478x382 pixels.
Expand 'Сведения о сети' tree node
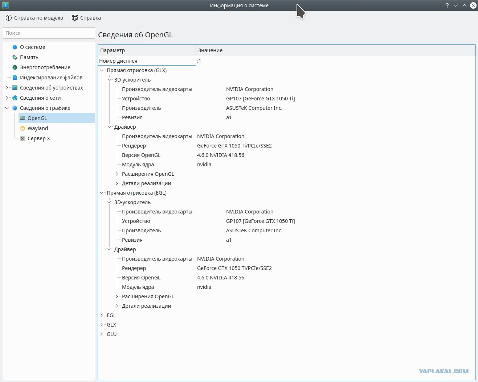coord(7,98)
